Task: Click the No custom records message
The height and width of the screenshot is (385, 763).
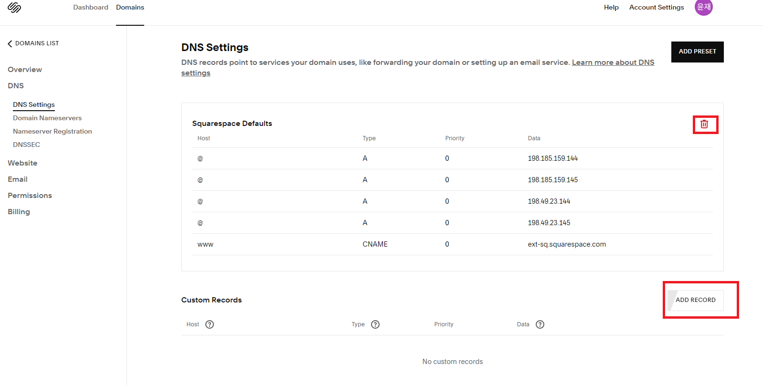Action: click(453, 362)
